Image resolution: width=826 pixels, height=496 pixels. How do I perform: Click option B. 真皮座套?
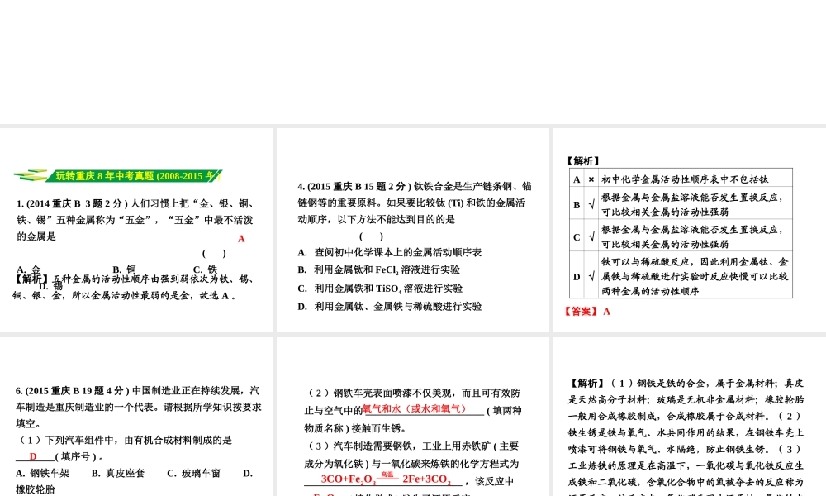pyautogui.click(x=118, y=474)
